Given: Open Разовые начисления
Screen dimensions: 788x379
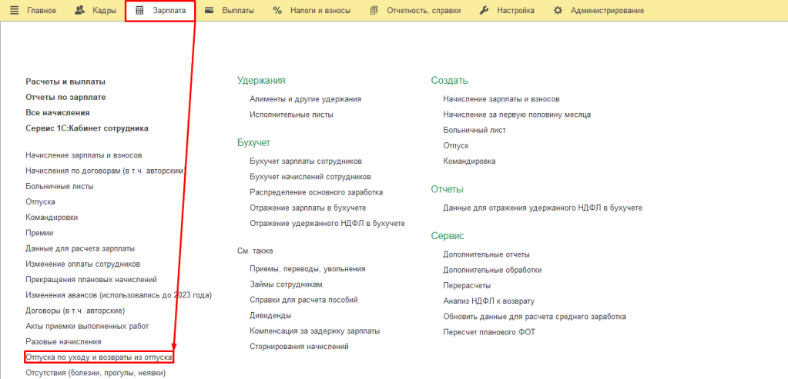Looking at the screenshot, I should 63,342.
